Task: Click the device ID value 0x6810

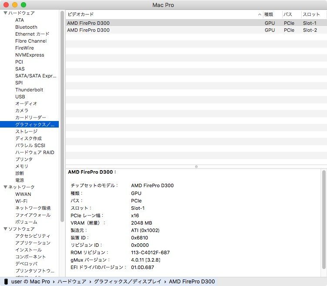Action: coord(139,238)
